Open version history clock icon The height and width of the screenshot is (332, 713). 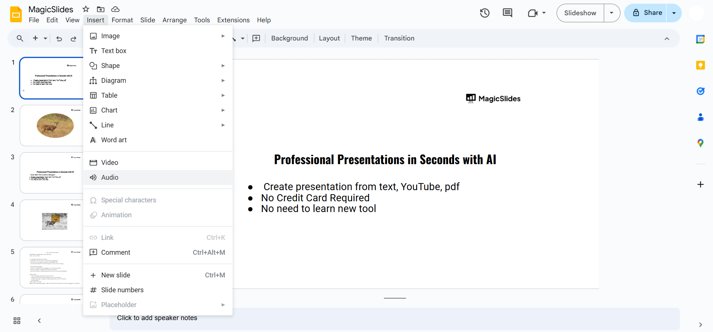click(484, 13)
